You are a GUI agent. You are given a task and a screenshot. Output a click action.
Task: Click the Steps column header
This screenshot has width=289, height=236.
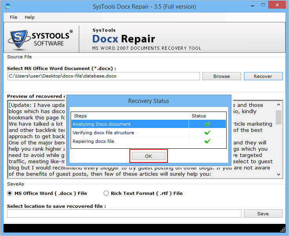coord(130,116)
